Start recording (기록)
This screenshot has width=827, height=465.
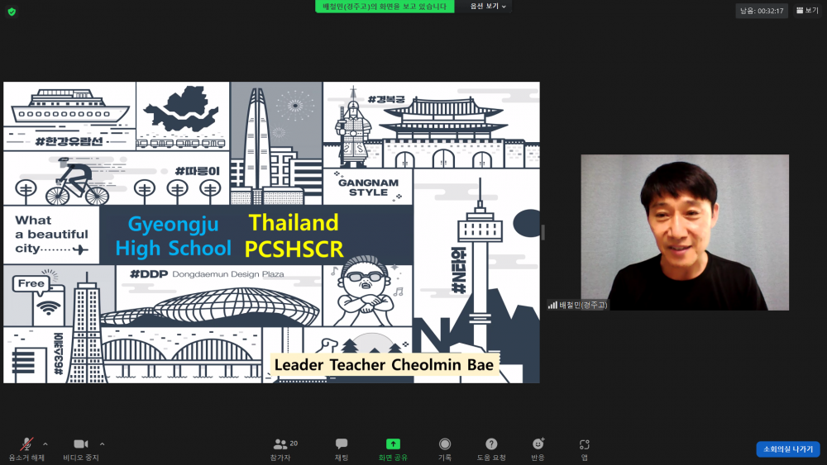tap(445, 450)
